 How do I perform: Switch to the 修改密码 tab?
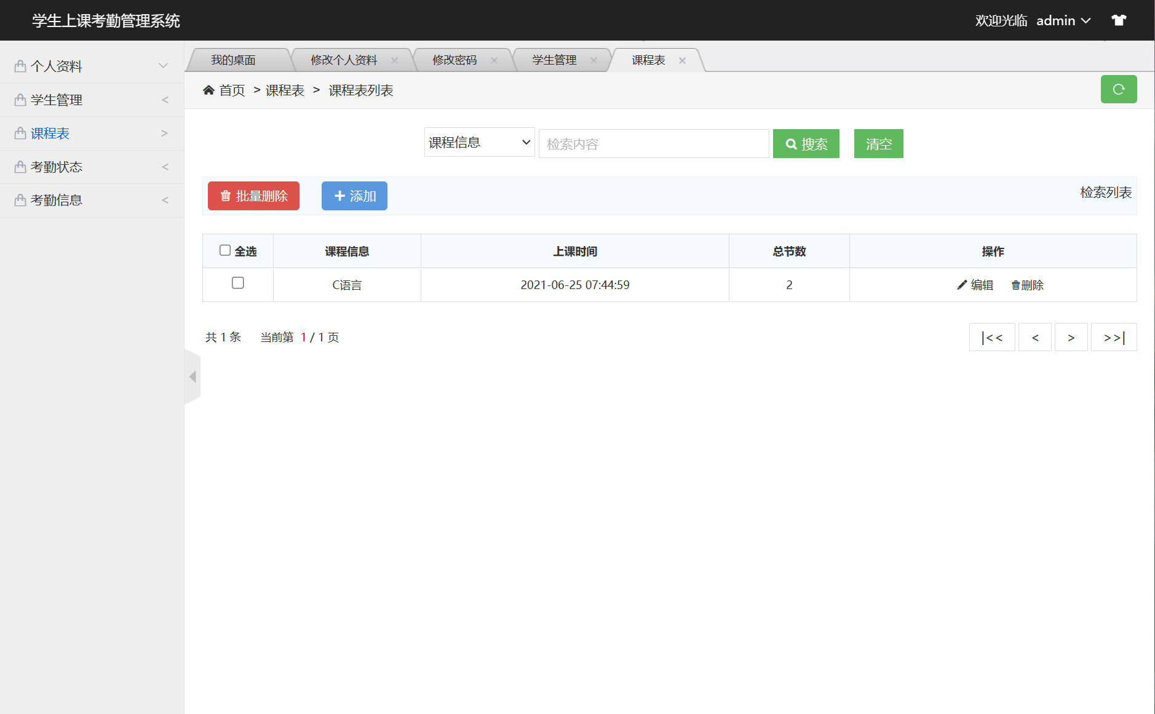click(455, 60)
